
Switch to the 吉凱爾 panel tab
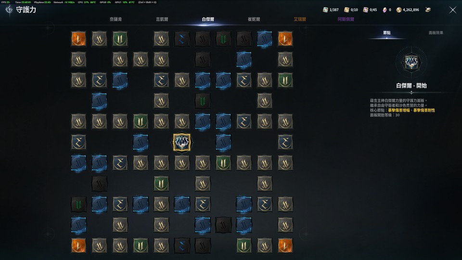pyautogui.click(x=162, y=19)
